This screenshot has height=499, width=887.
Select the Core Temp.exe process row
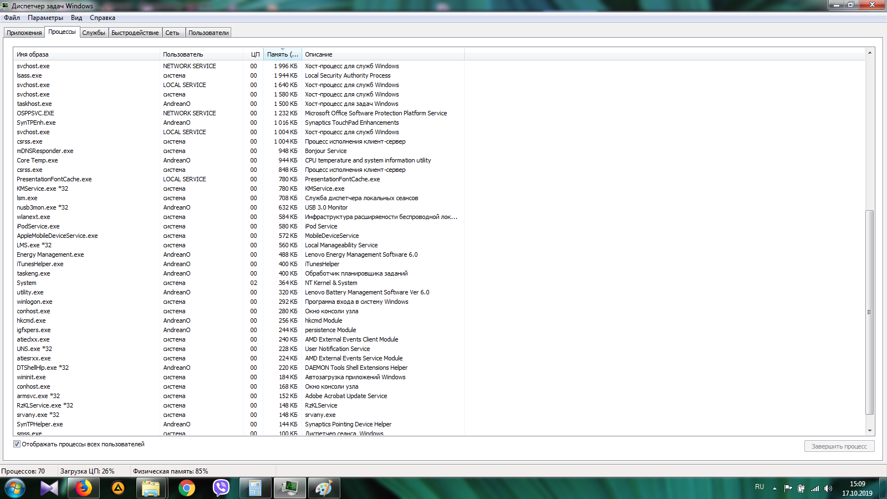click(238, 160)
